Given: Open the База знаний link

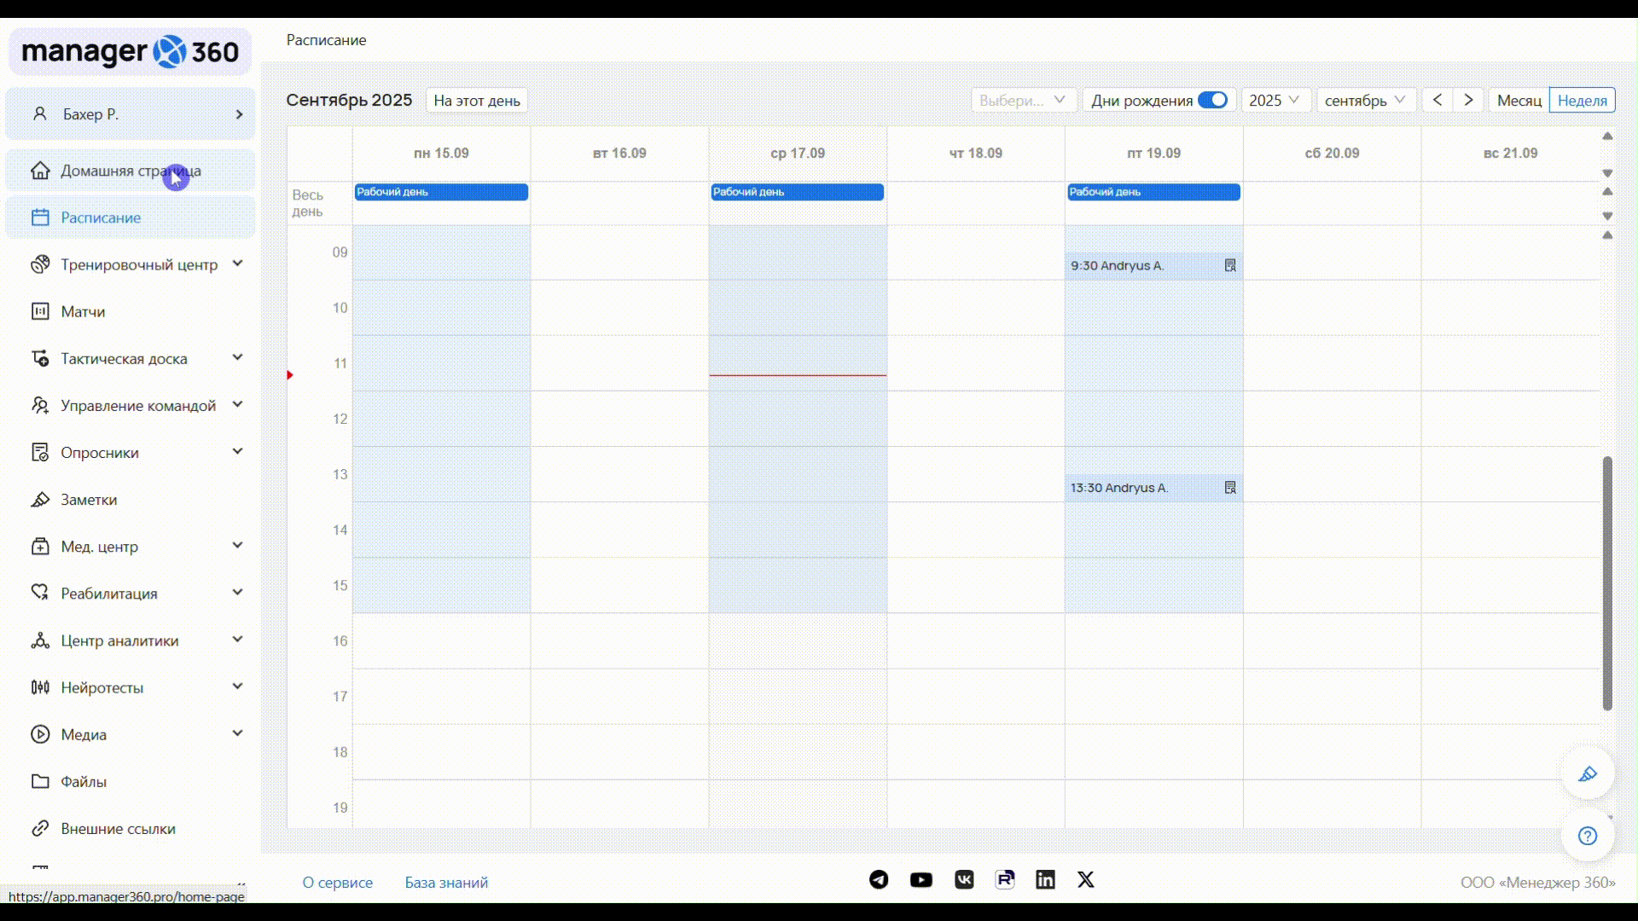Looking at the screenshot, I should [446, 883].
